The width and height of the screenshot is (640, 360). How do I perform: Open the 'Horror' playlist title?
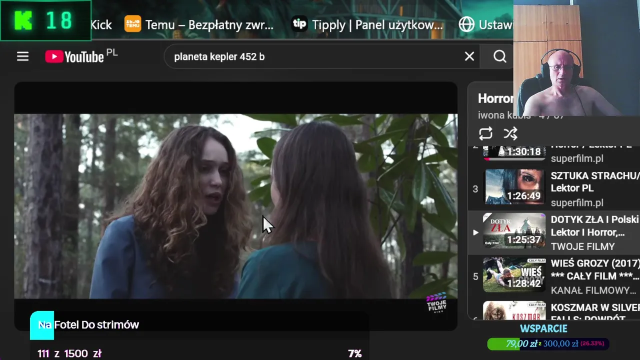(x=495, y=98)
